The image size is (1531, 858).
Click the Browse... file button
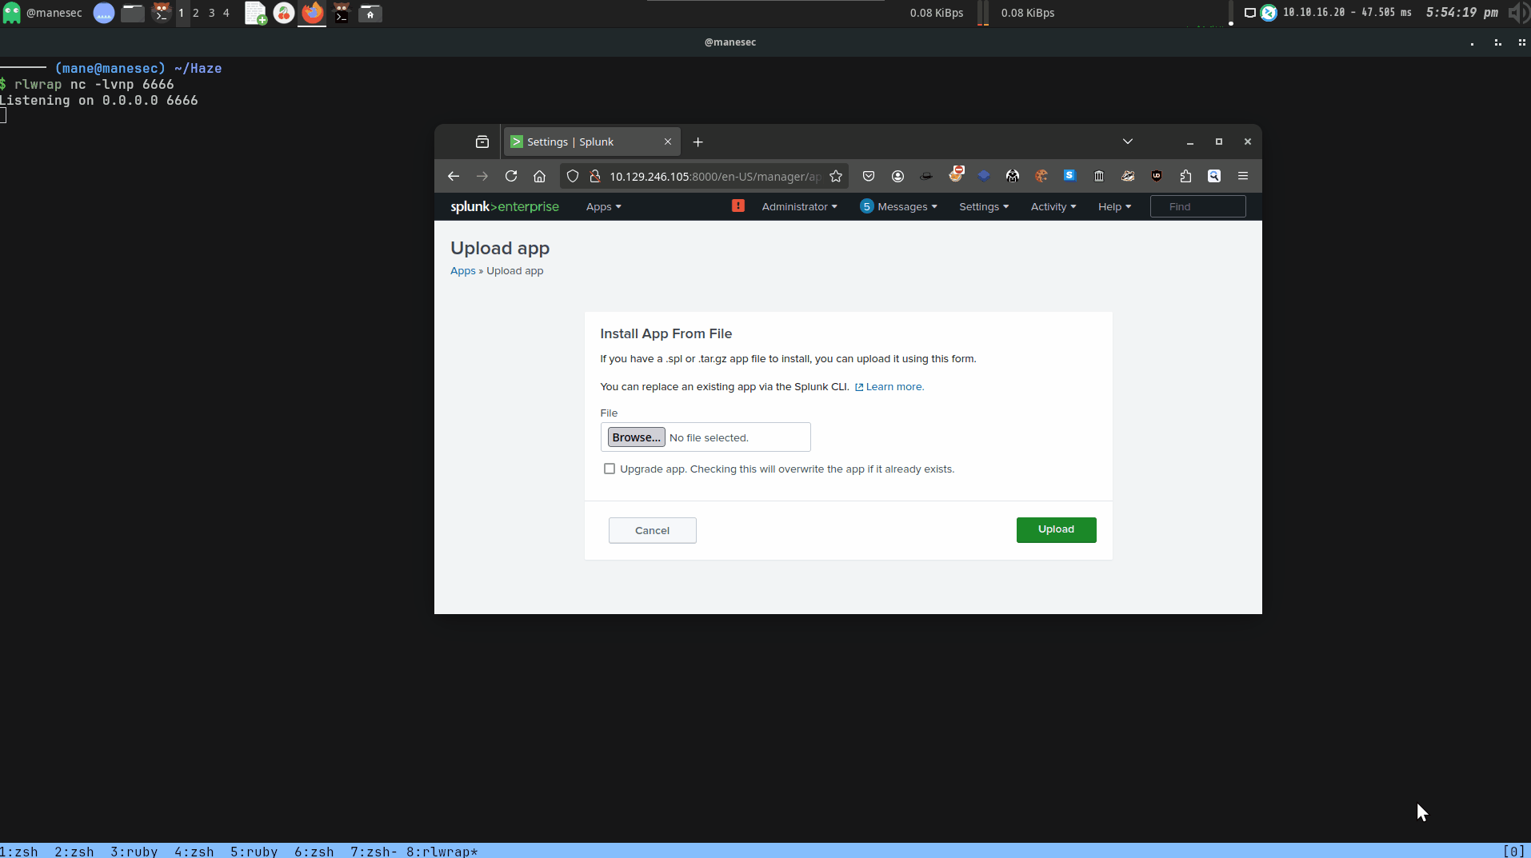tap(636, 437)
